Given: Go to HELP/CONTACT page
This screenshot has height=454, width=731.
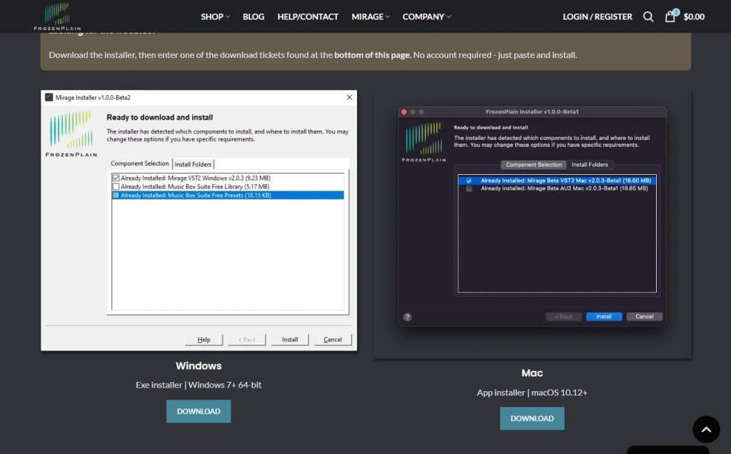Looking at the screenshot, I should point(308,16).
